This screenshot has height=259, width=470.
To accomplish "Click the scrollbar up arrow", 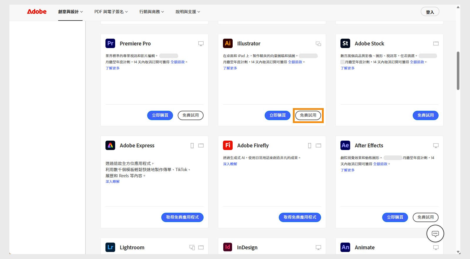I will pyautogui.click(x=458, y=7).
